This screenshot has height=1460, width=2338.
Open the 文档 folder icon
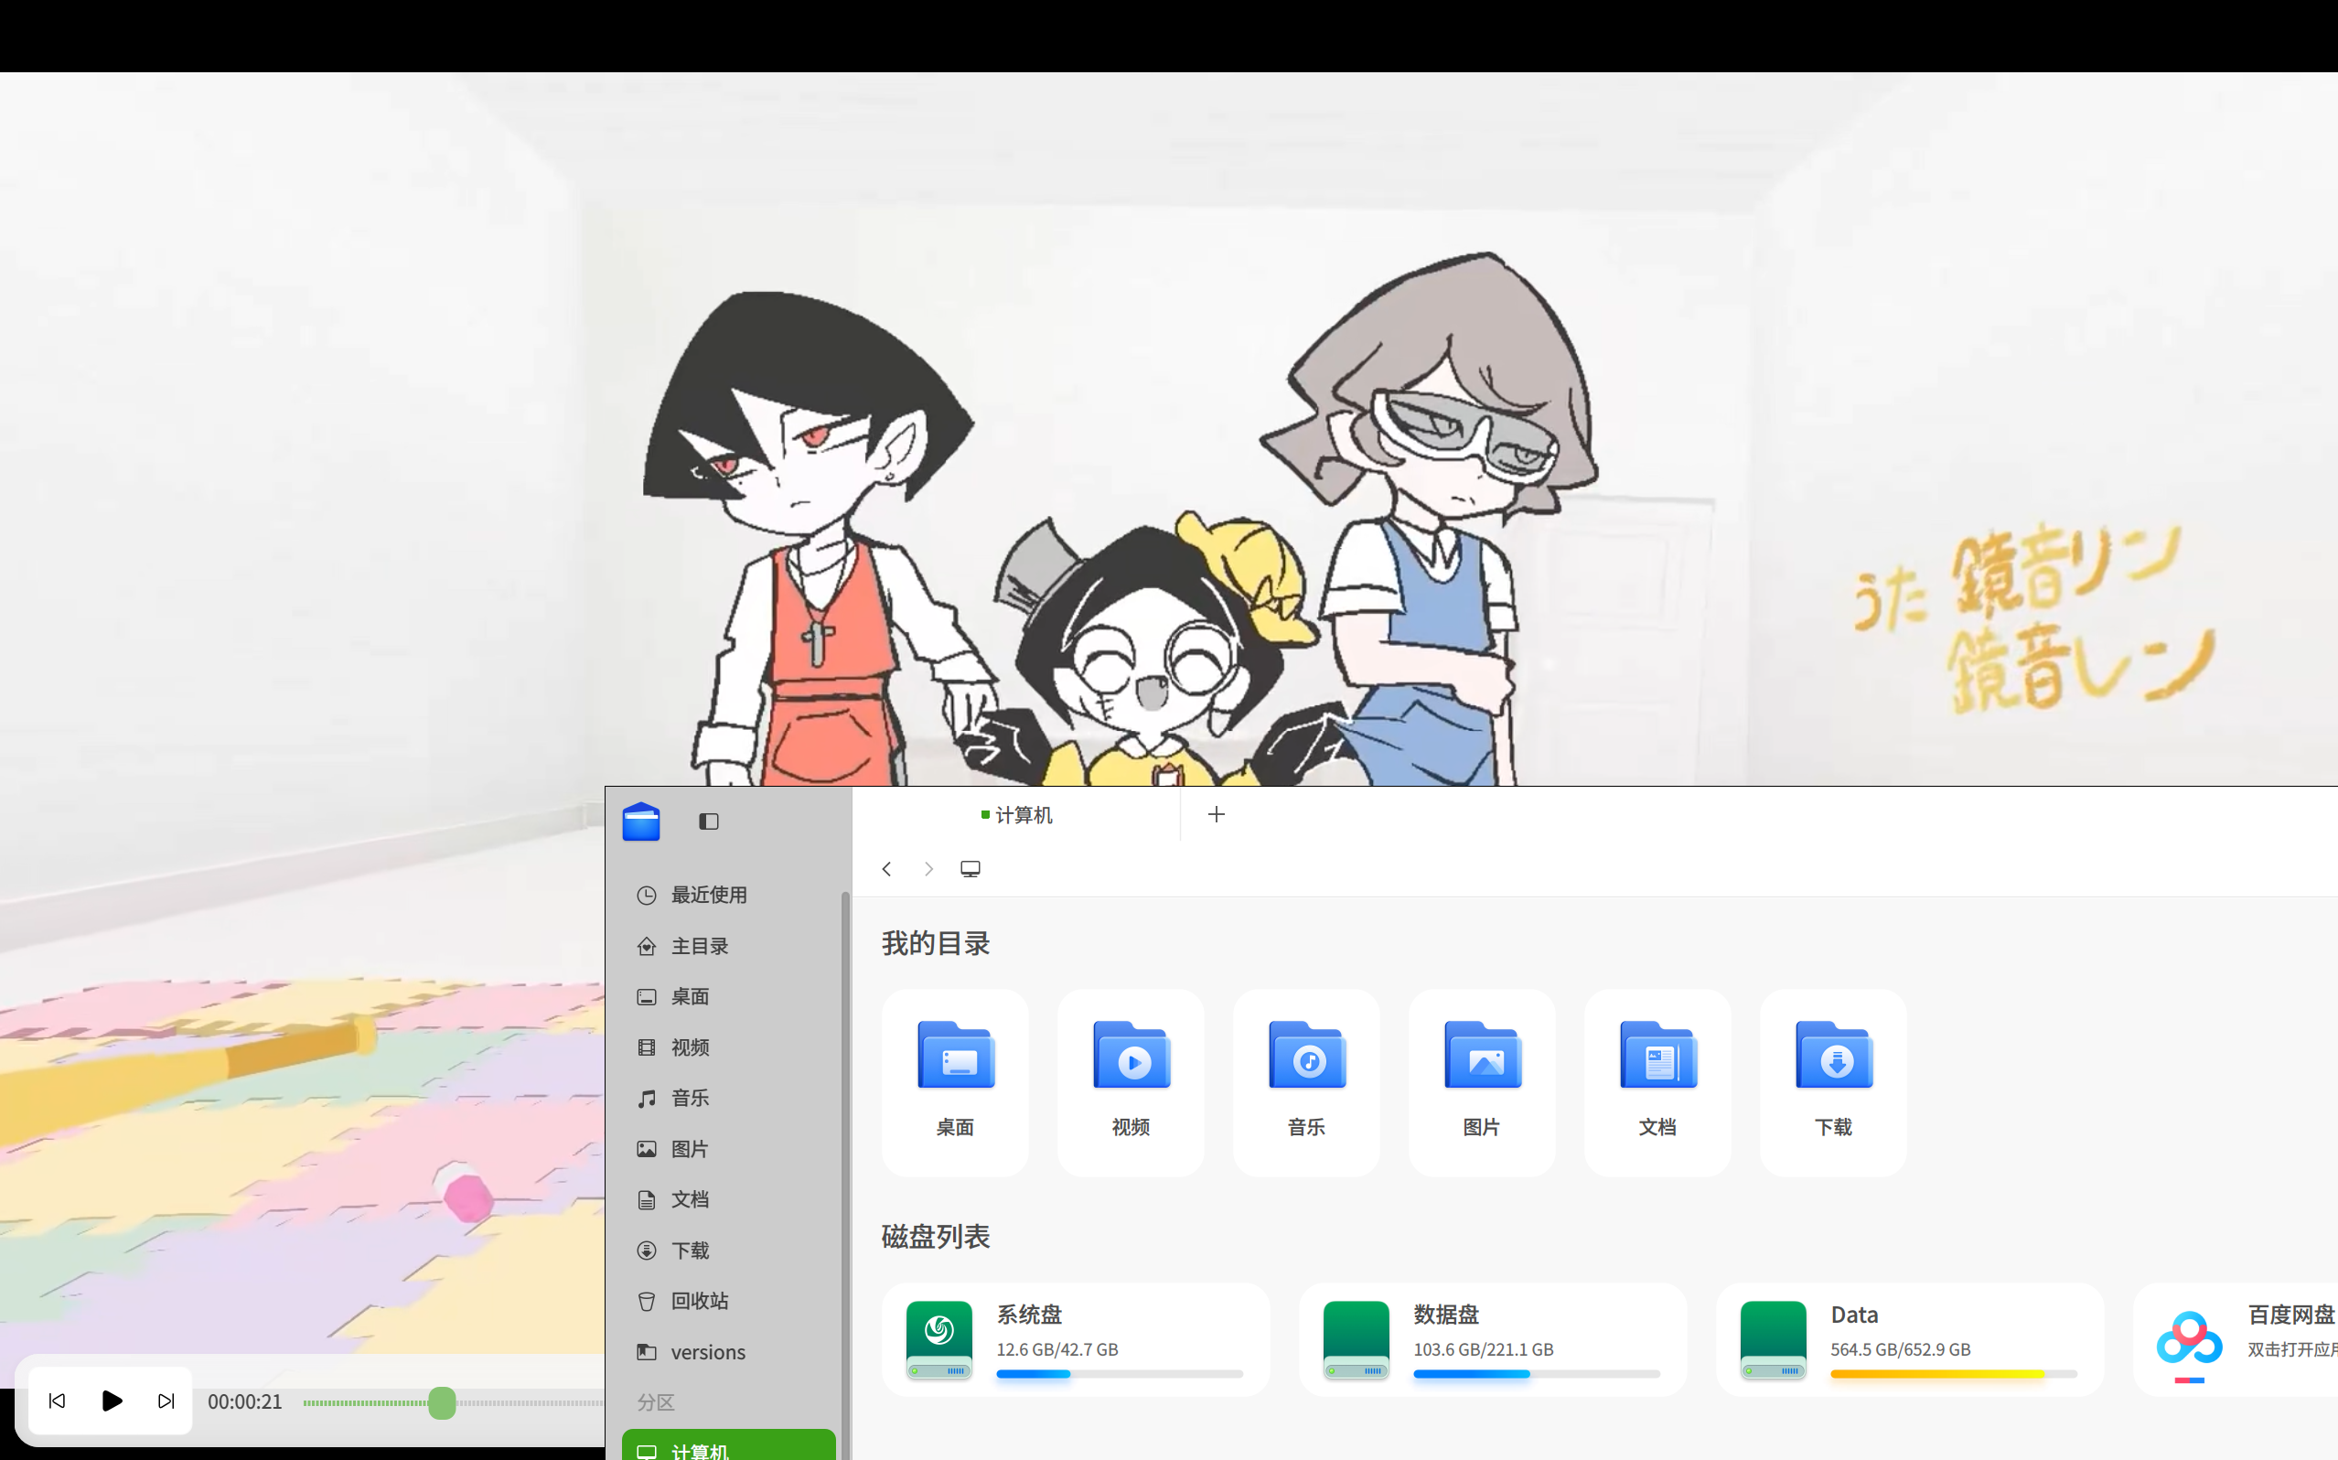(x=1657, y=1082)
